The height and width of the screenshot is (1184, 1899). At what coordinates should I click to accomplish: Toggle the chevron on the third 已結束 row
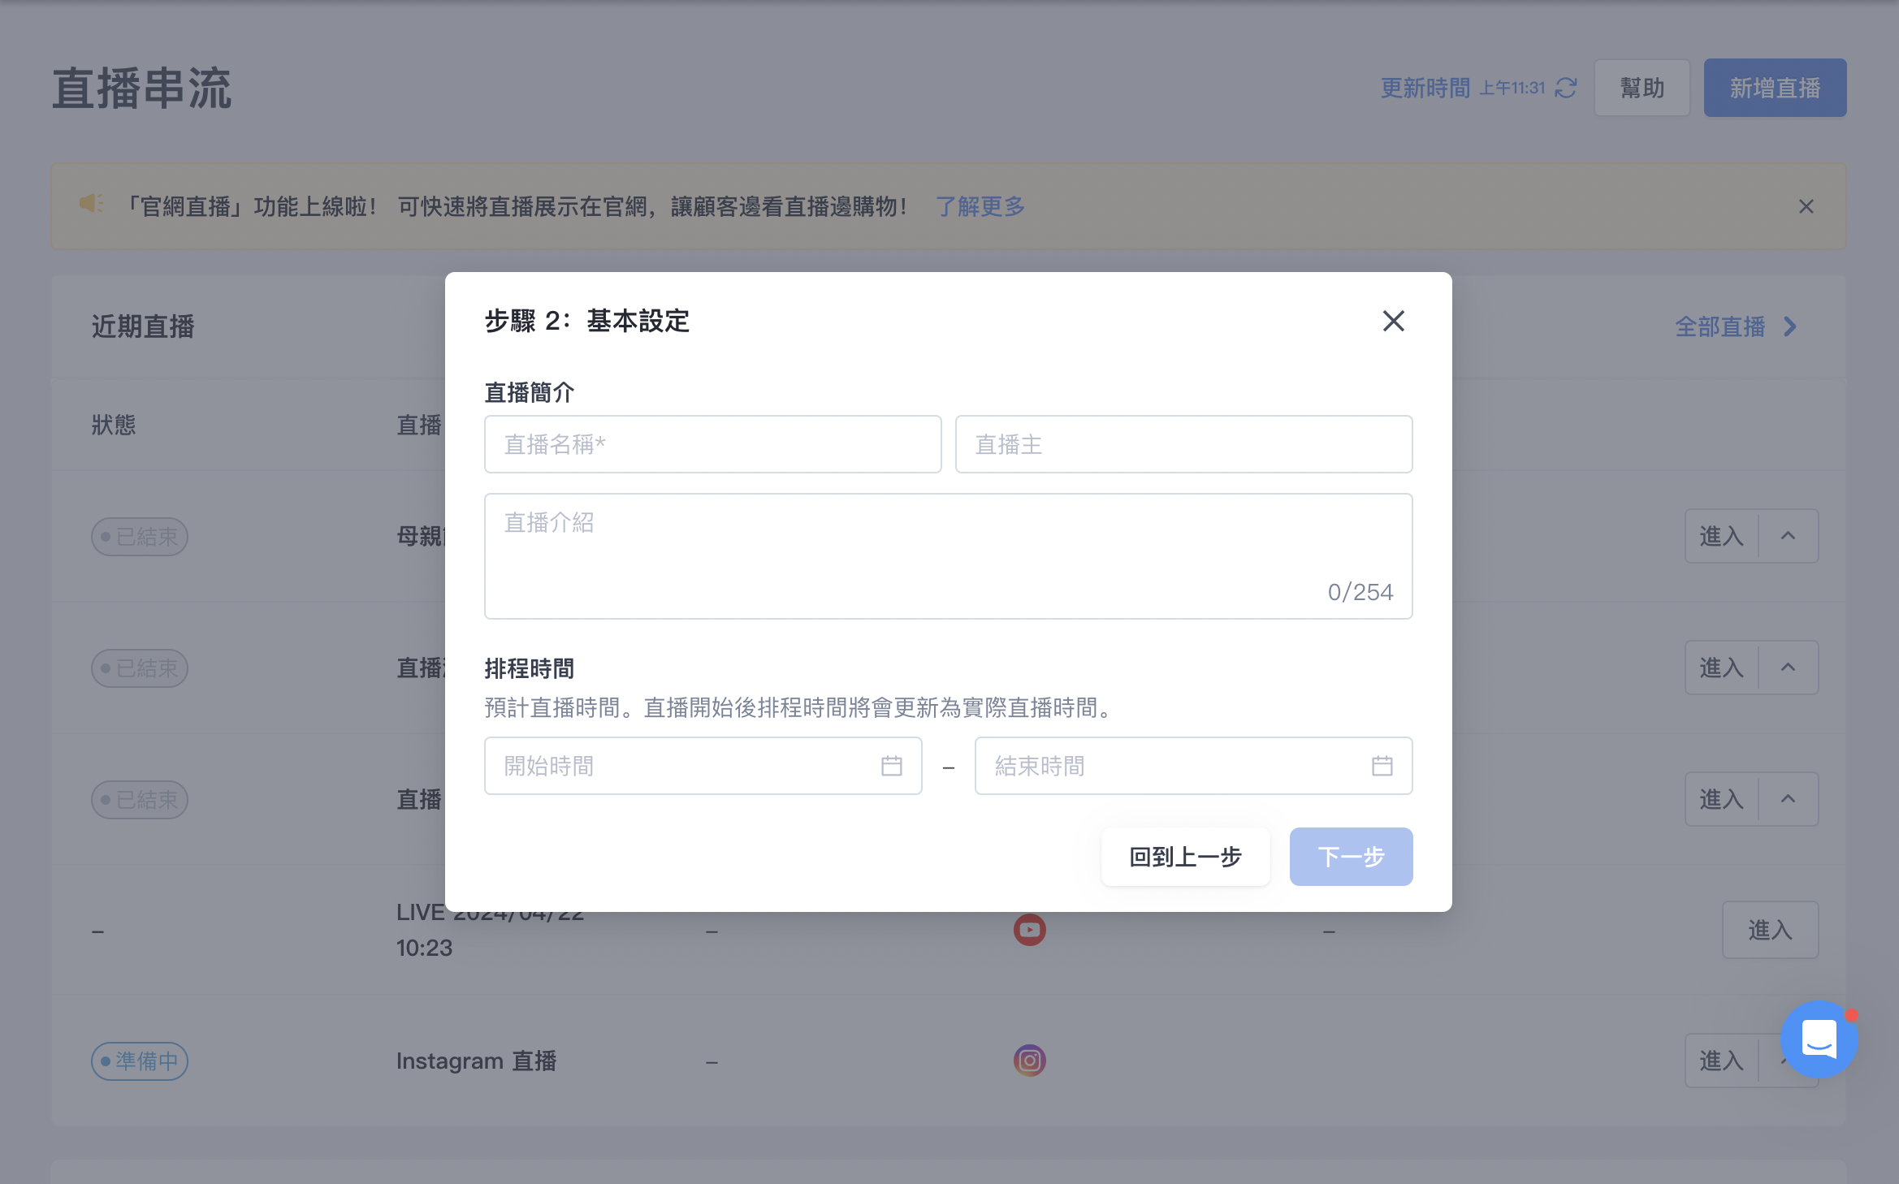coord(1788,799)
